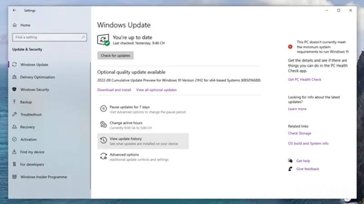Image resolution: width=364 pixels, height=204 pixels.
Task: Click the red error icon for Windows 11
Action: click(290, 47)
